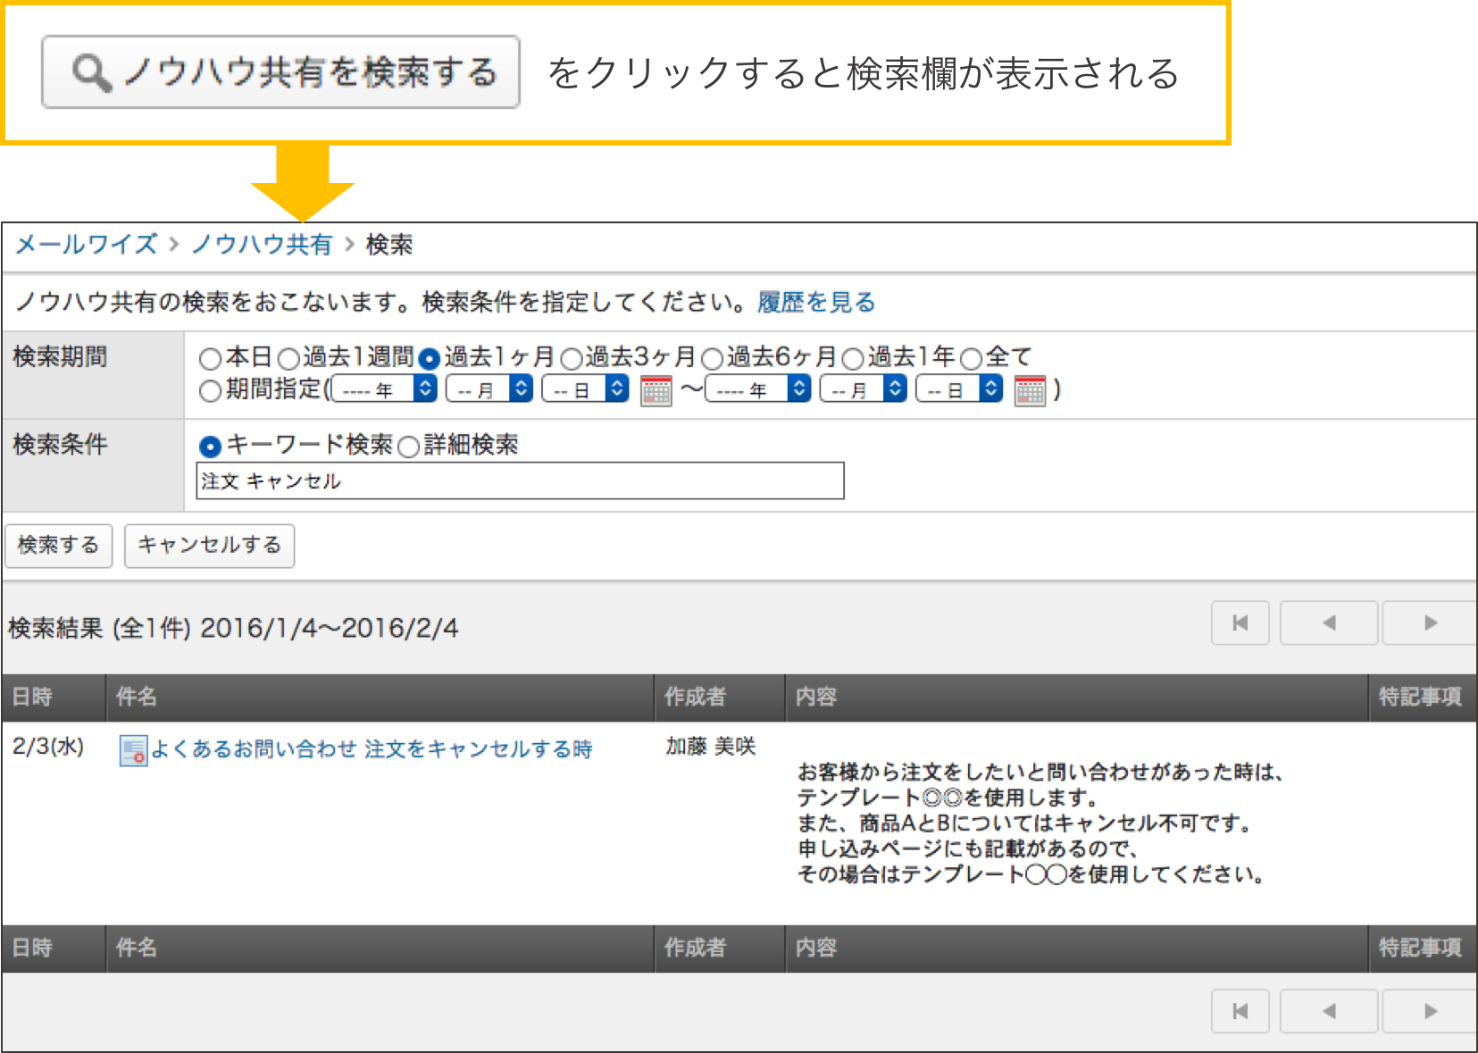Go to previous page in top pager
1478x1053 pixels.
tap(1329, 623)
